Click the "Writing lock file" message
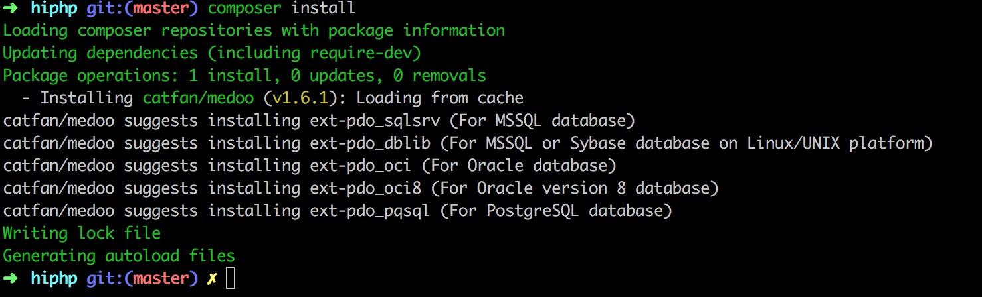Screen dimensions: 982x297 [82, 233]
